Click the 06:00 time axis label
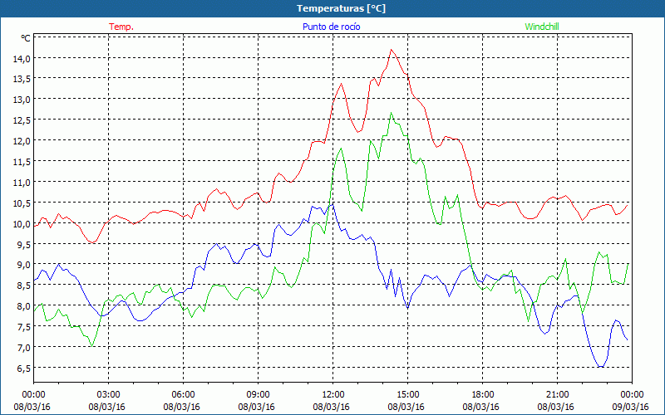Screen dimensions: 665x415 pyautogui.click(x=183, y=395)
